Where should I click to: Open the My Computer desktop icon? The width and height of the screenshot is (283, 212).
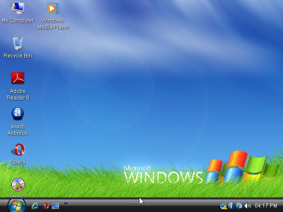[x=18, y=8]
